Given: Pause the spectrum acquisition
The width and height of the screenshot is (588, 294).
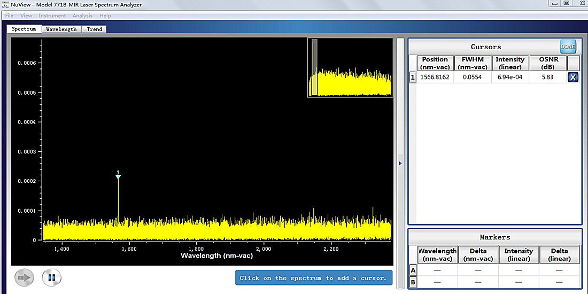Looking at the screenshot, I should pos(52,277).
